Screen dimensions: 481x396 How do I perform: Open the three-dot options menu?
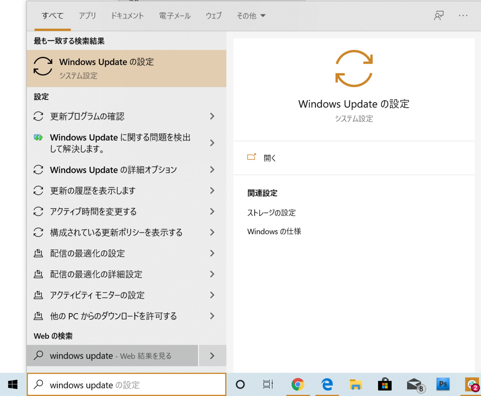[x=463, y=16]
